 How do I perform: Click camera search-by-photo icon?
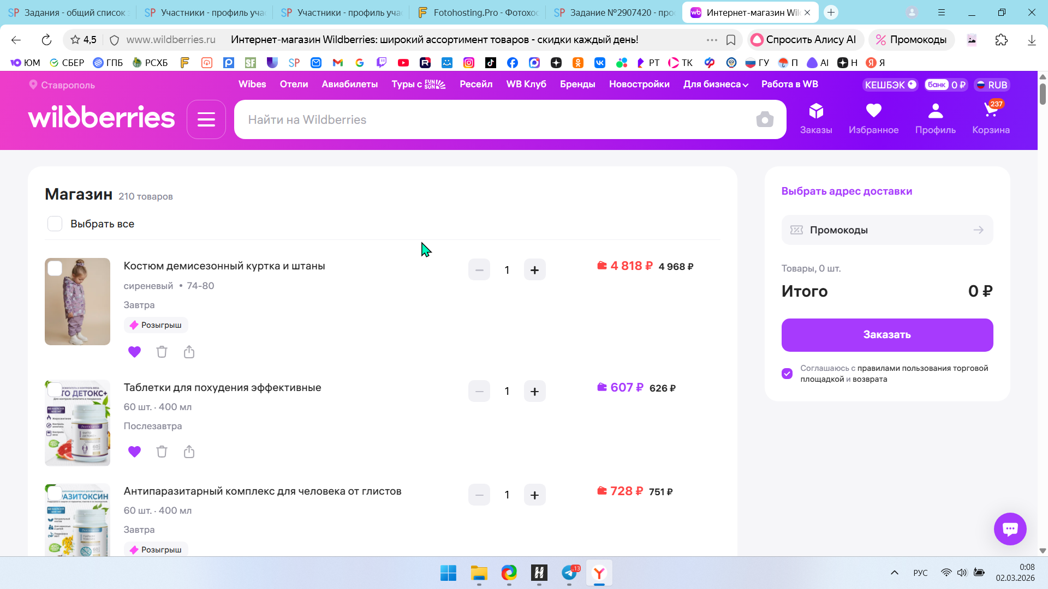[765, 119]
